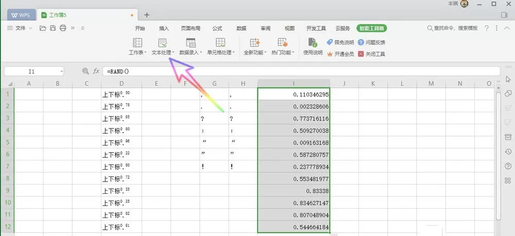
Task: Switch to the 开发工具 ribbon tab
Action: 316,28
